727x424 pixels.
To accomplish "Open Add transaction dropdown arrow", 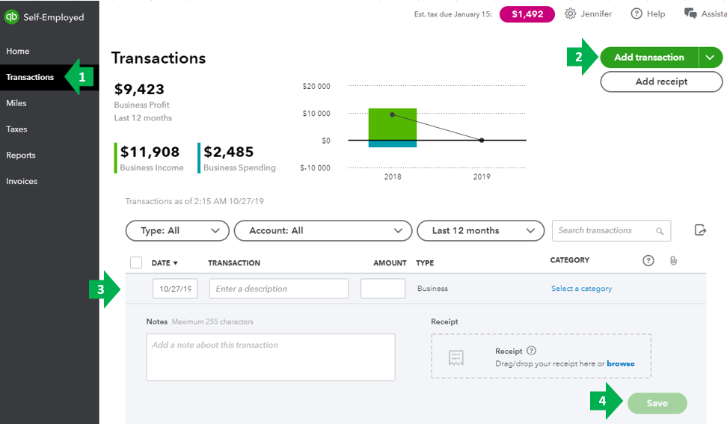I will click(710, 58).
